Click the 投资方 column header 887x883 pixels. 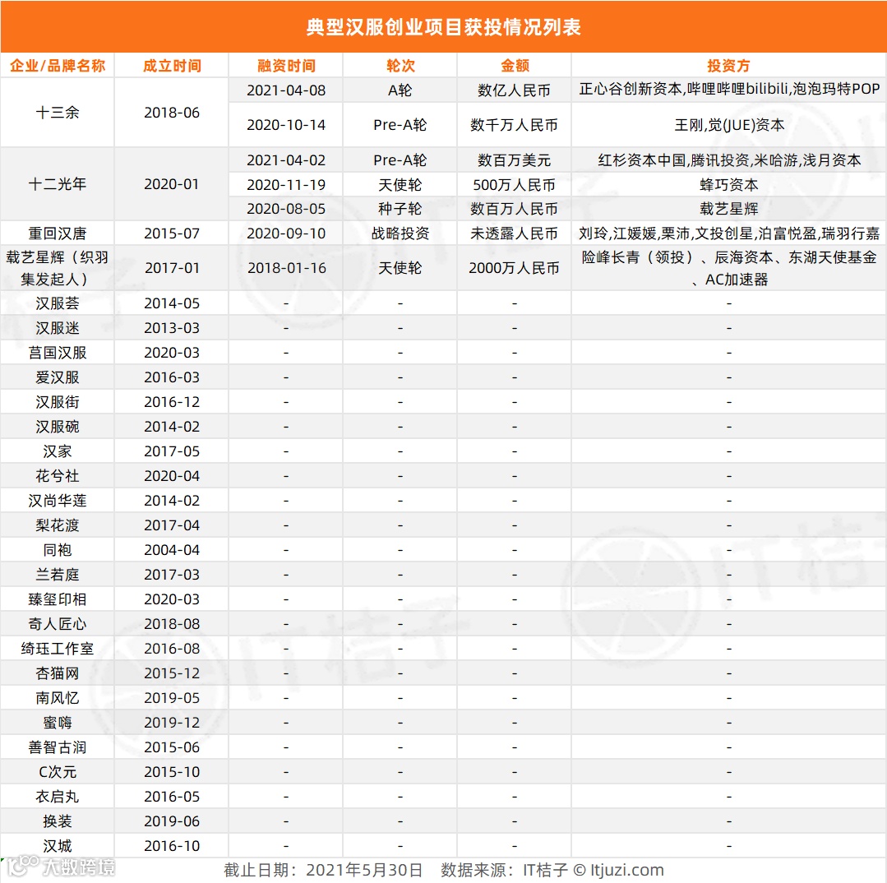tap(728, 66)
